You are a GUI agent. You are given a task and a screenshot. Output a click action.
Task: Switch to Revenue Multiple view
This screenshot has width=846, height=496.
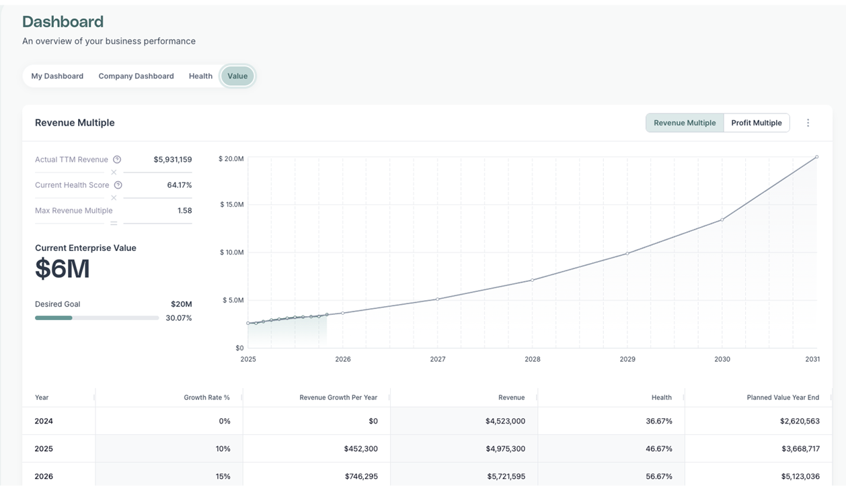coord(685,123)
